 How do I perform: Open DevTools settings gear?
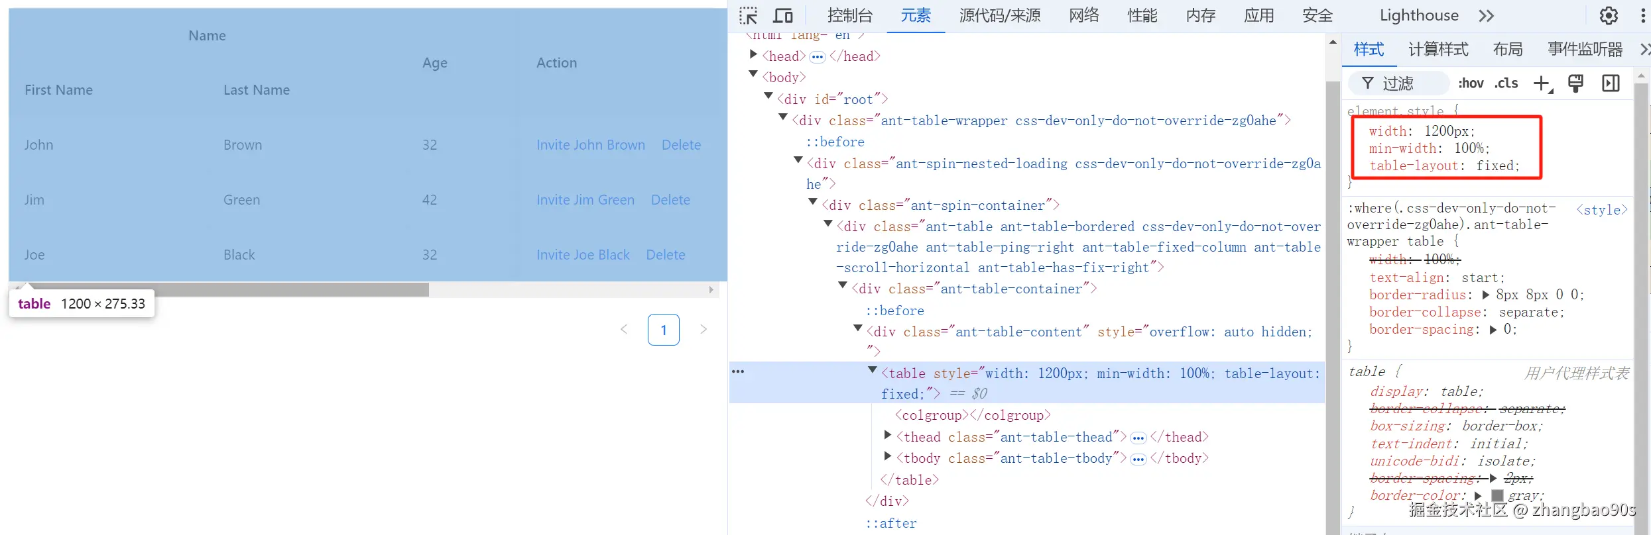[1609, 16]
